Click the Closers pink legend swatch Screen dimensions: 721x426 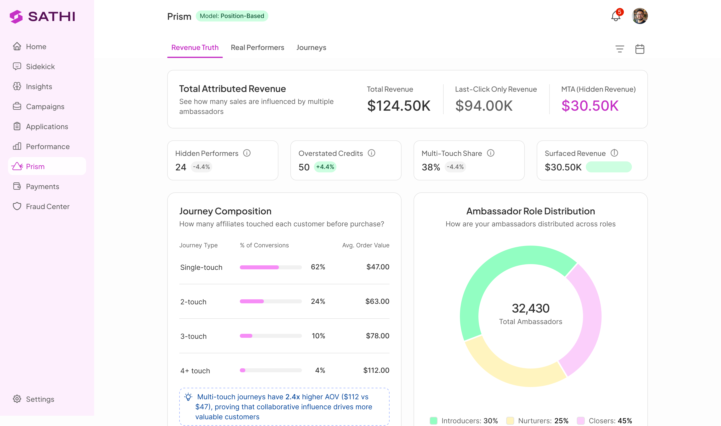581,421
